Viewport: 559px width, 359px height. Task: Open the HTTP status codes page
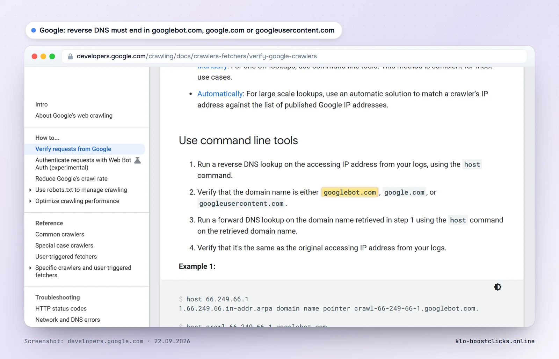(61, 309)
